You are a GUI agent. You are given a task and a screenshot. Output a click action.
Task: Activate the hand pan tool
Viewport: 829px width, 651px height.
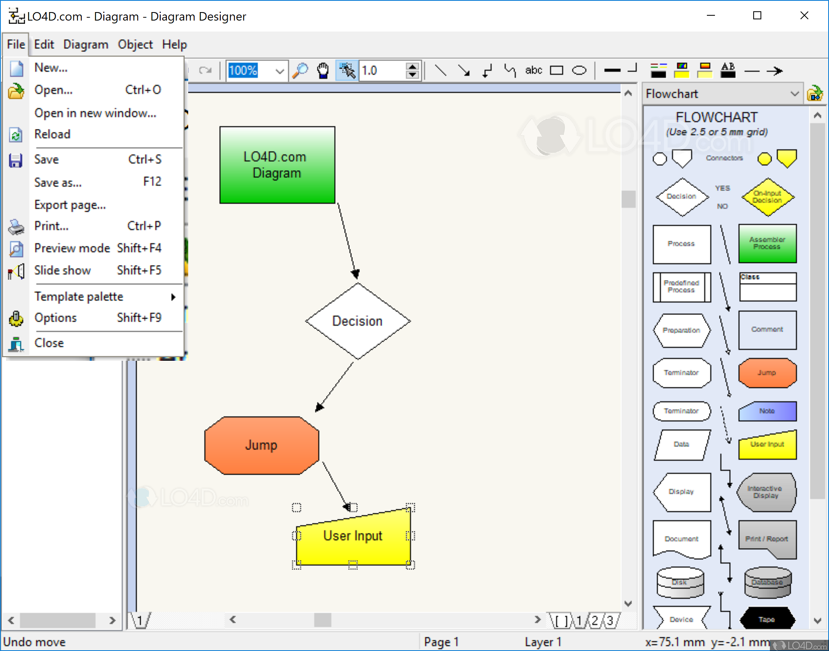click(x=323, y=71)
